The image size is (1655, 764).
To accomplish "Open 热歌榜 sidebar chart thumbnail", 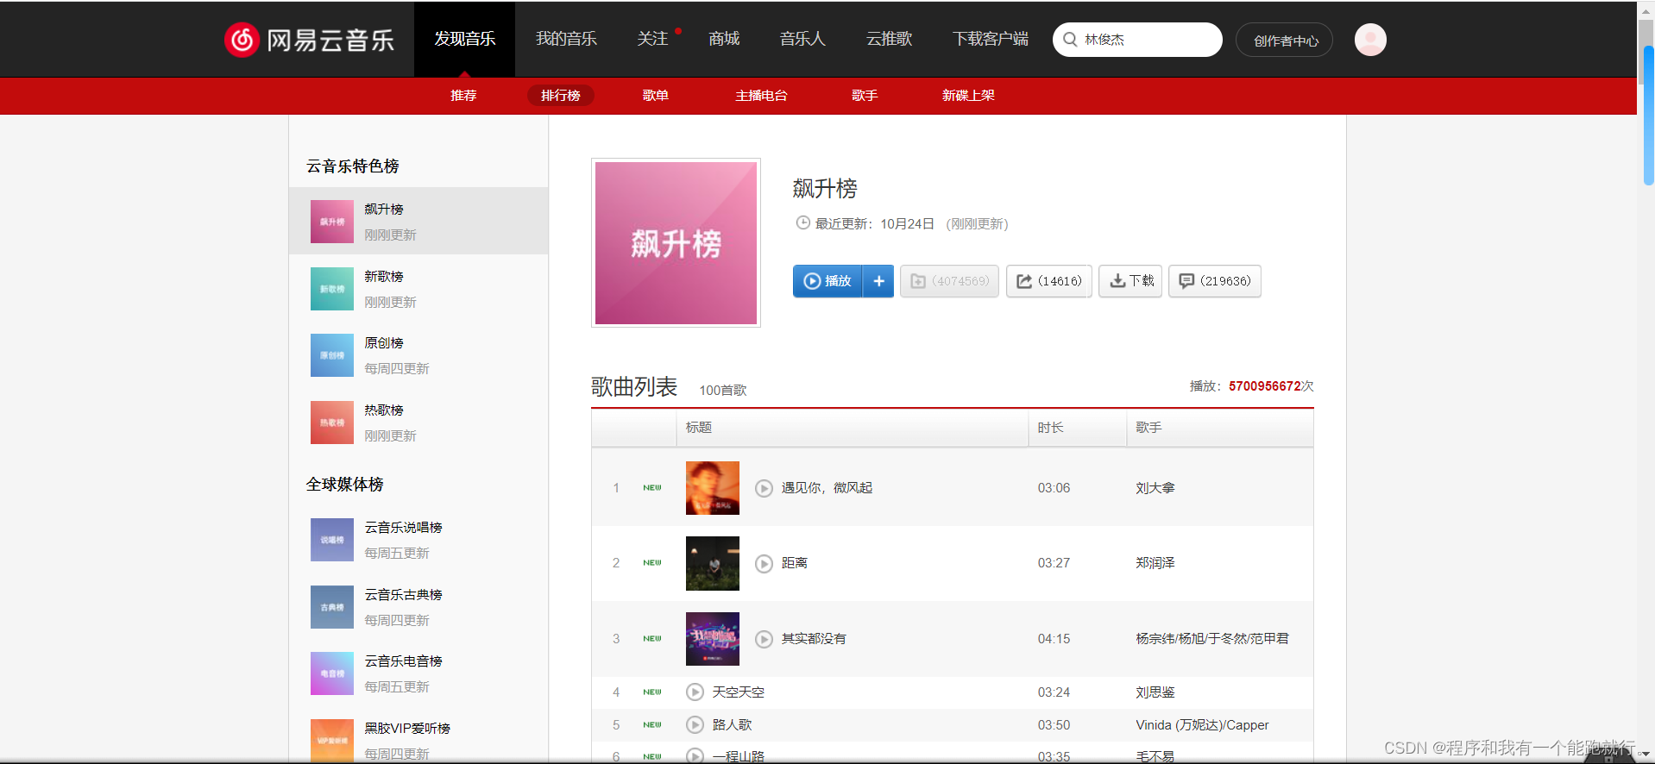I will 332,423.
